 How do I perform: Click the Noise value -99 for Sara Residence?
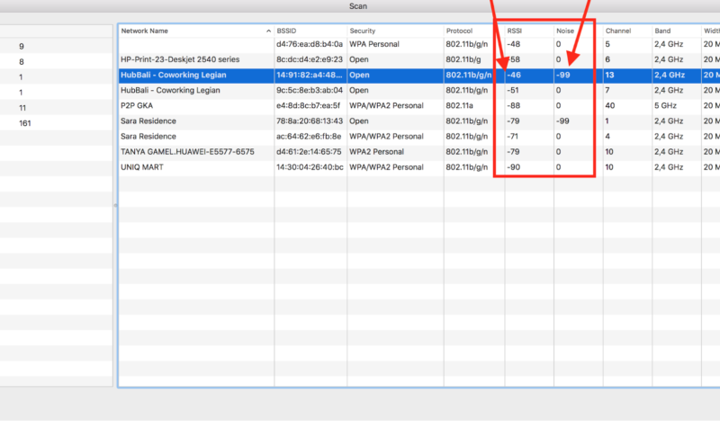[x=562, y=121]
